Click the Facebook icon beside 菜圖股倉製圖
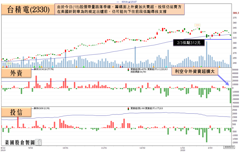Screen dimensions: 241x152 [x=39, y=142]
